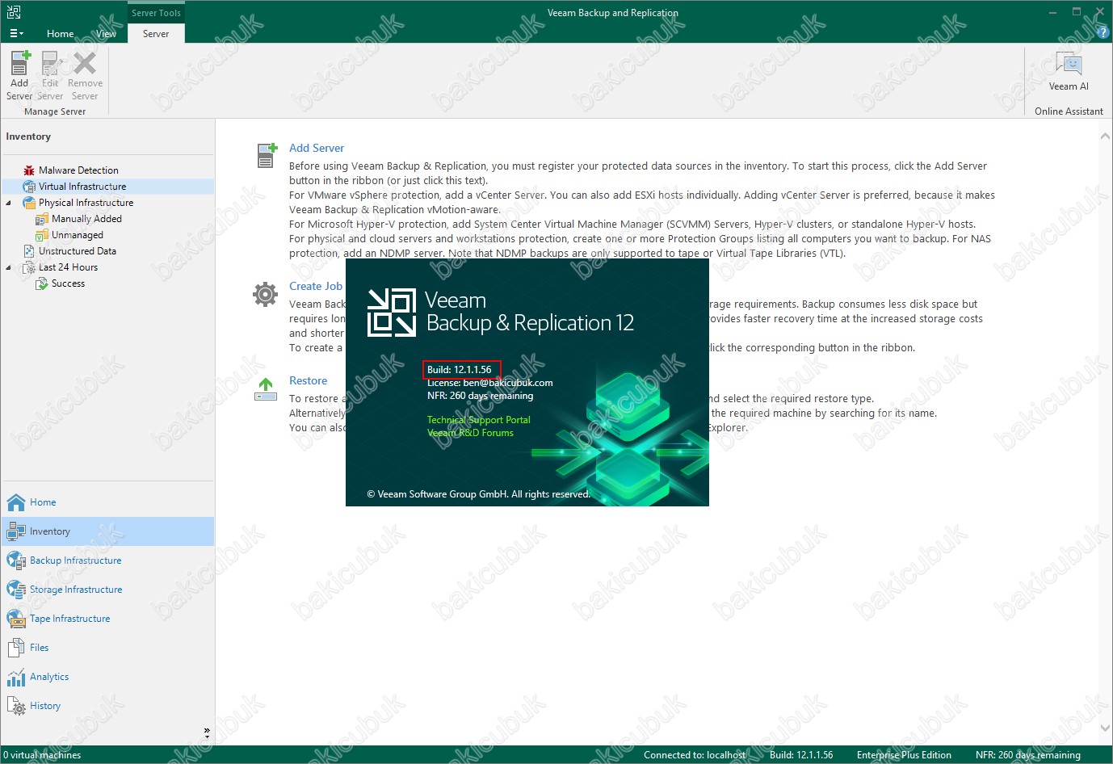Screen dimensions: 1113x764
Task: Open the Tape Infrastructure view
Action: point(107,619)
